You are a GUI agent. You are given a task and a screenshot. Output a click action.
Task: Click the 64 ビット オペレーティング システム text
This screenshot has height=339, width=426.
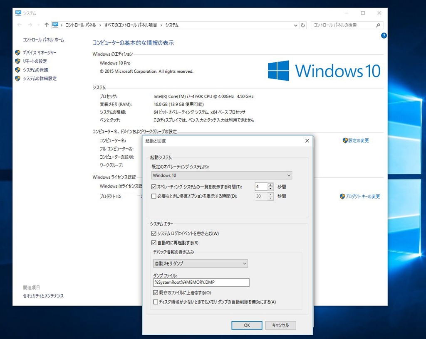point(199,112)
